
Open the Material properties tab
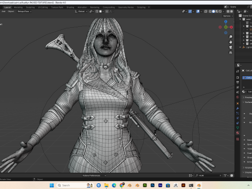pyautogui.click(x=237, y=133)
